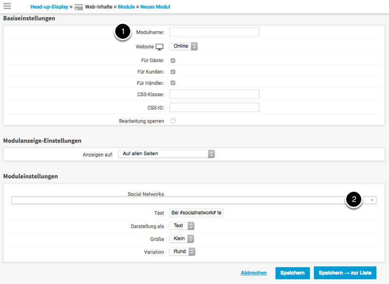Expand the Anzeigen auf dropdown

click(x=166, y=154)
